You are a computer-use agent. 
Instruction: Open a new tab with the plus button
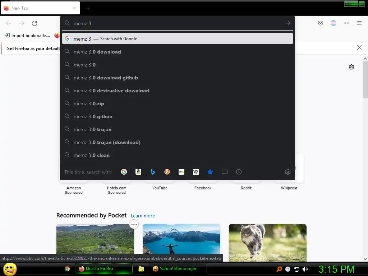pos(88,8)
